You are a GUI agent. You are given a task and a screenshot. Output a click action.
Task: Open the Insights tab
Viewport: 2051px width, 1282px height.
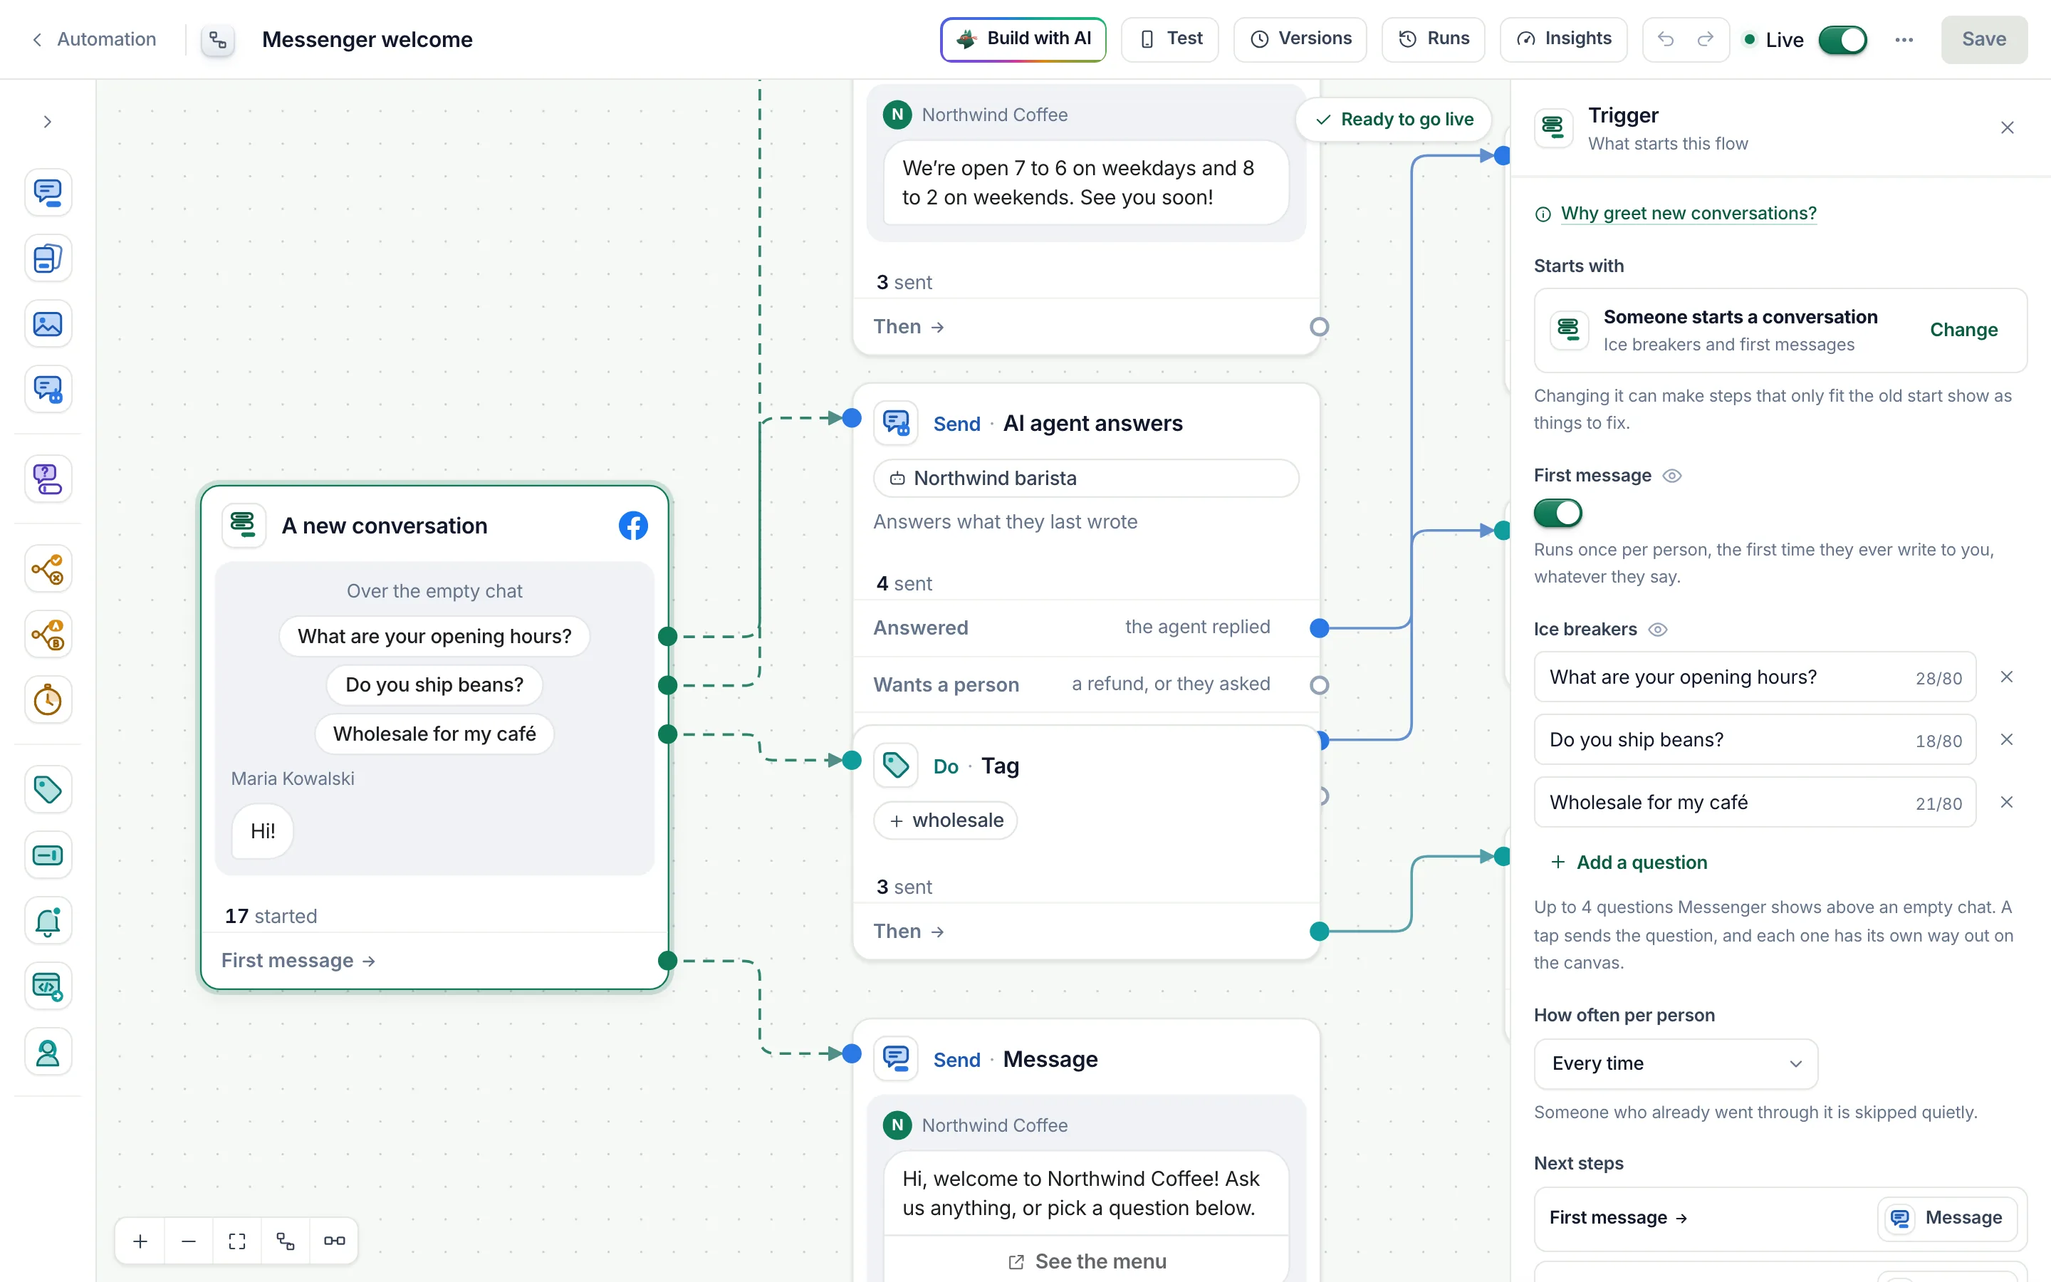click(1564, 39)
